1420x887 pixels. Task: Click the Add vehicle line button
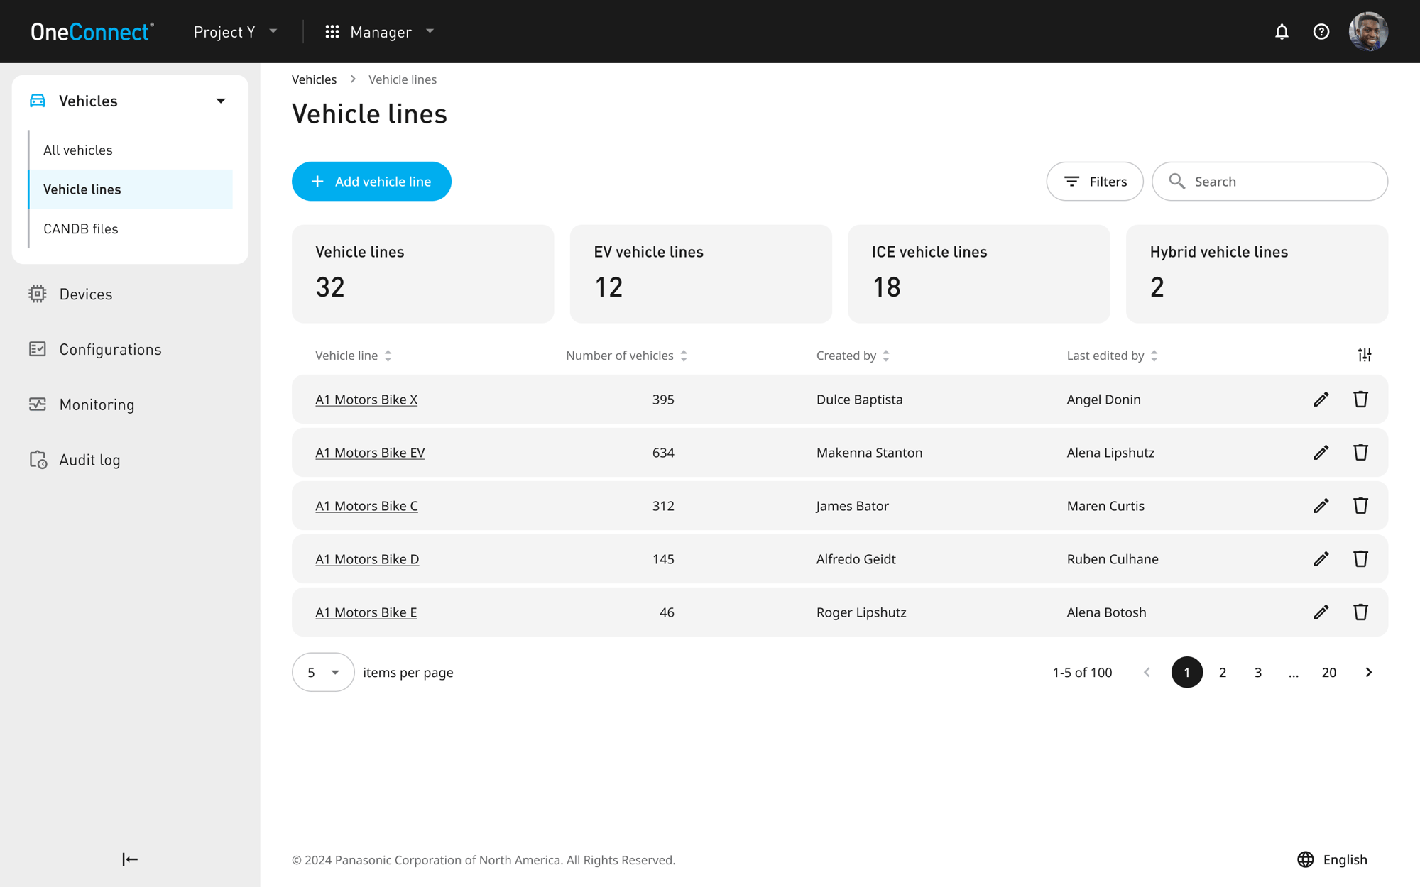tap(371, 182)
